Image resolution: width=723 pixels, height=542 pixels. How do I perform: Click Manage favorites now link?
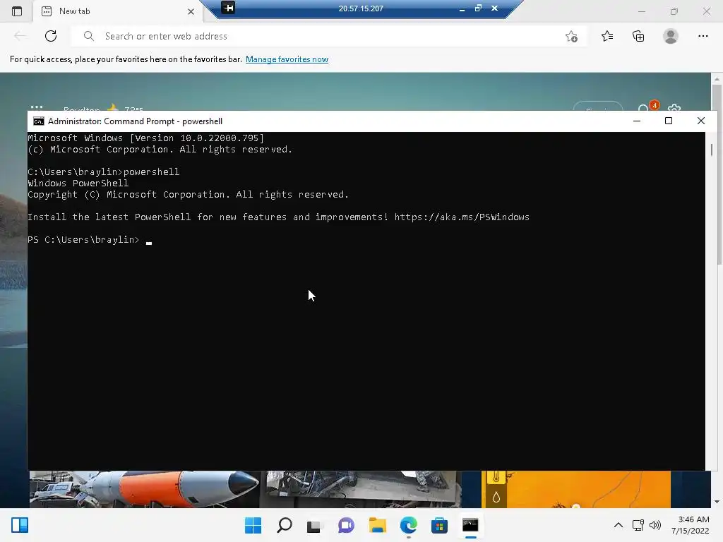(287, 59)
